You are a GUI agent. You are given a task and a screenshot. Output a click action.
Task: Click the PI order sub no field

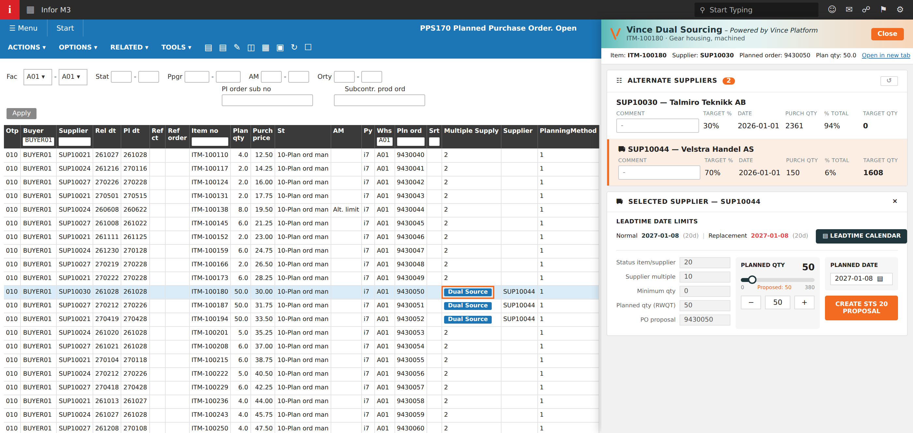[267, 100]
